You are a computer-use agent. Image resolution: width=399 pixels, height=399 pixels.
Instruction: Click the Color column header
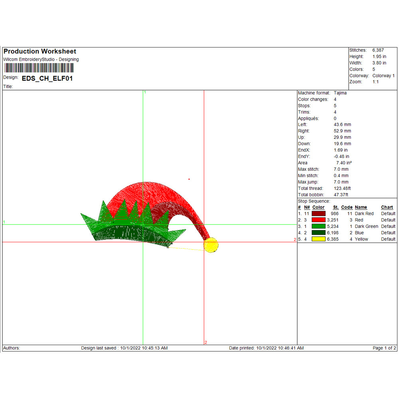click(x=318, y=207)
